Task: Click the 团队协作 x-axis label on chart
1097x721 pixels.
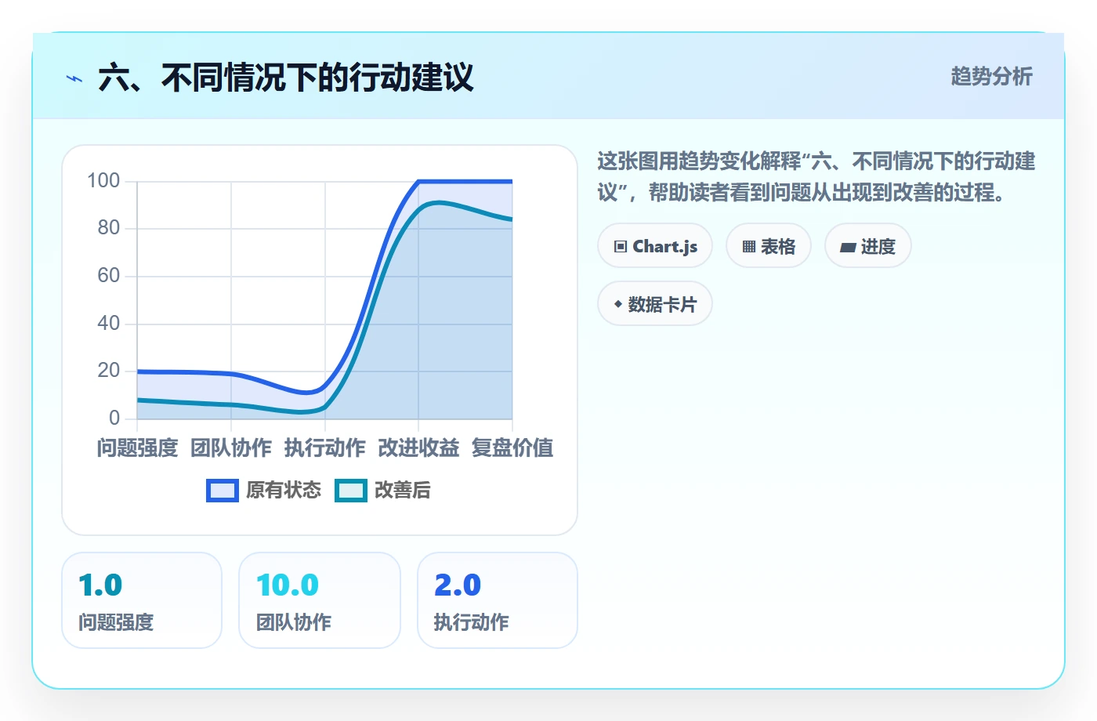Action: (x=231, y=448)
